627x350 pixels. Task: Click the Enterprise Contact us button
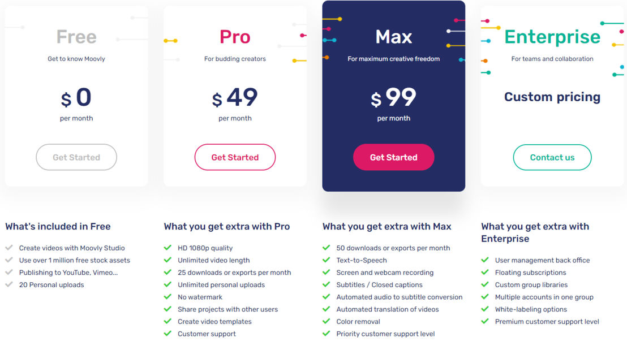point(552,157)
